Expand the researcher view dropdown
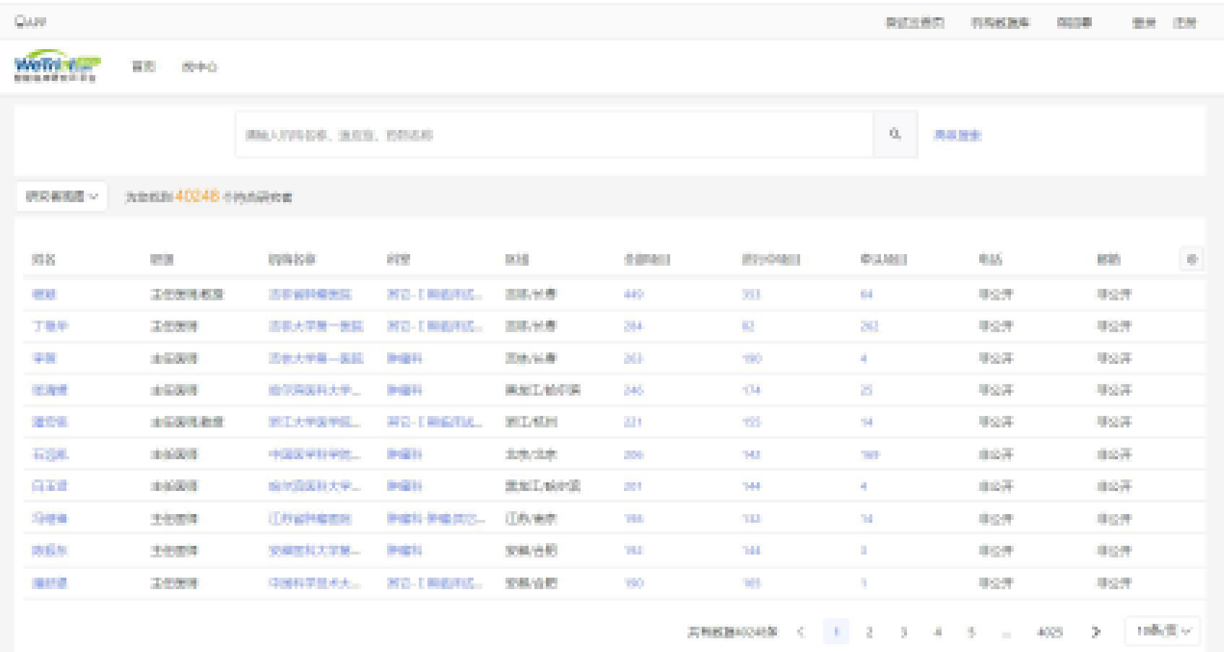Screen dimensions: 1224x652 pyautogui.click(x=61, y=196)
